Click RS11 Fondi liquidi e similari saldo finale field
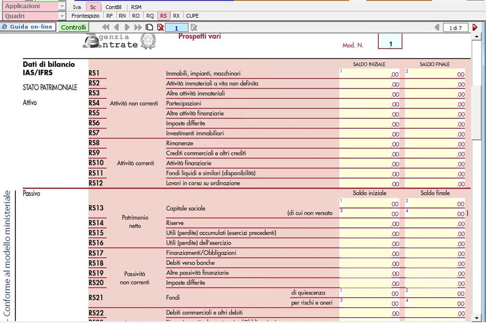The height and width of the screenshot is (323, 486). tap(435, 173)
